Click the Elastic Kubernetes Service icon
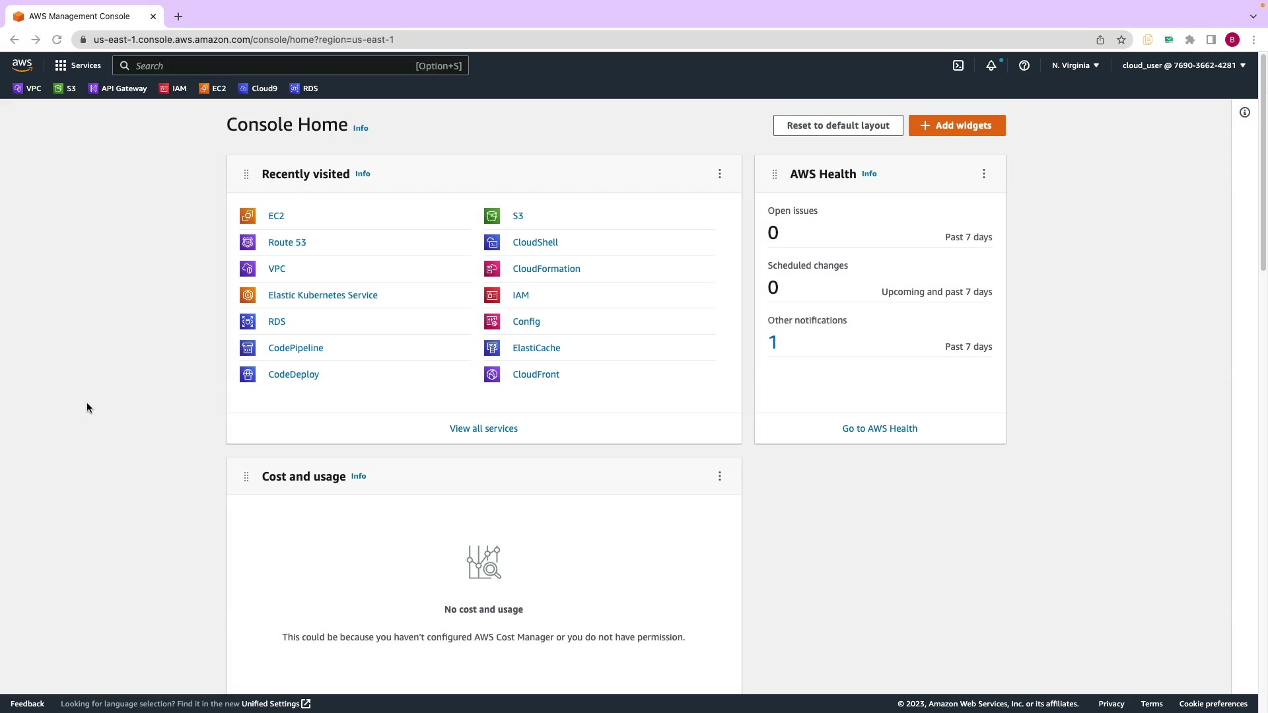Image resolution: width=1268 pixels, height=713 pixels. click(248, 295)
